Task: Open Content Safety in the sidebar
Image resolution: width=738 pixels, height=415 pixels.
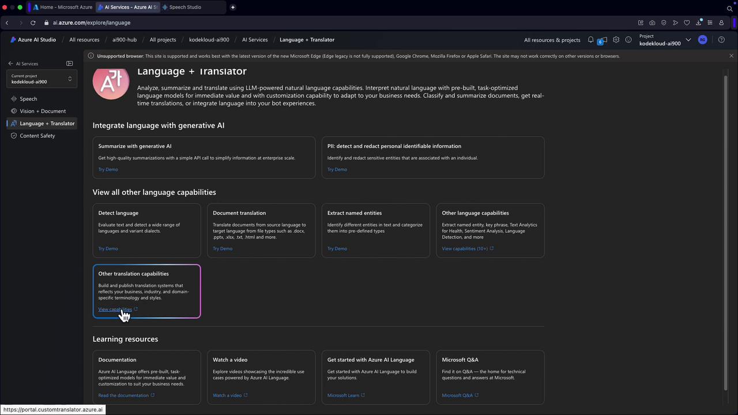Action: click(x=37, y=135)
